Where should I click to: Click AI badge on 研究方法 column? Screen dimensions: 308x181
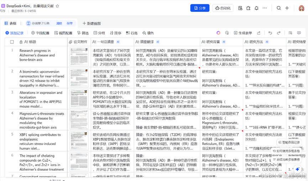tap(267, 42)
